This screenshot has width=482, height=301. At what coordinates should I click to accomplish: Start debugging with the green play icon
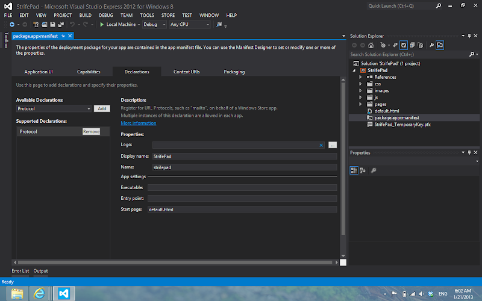(102, 24)
